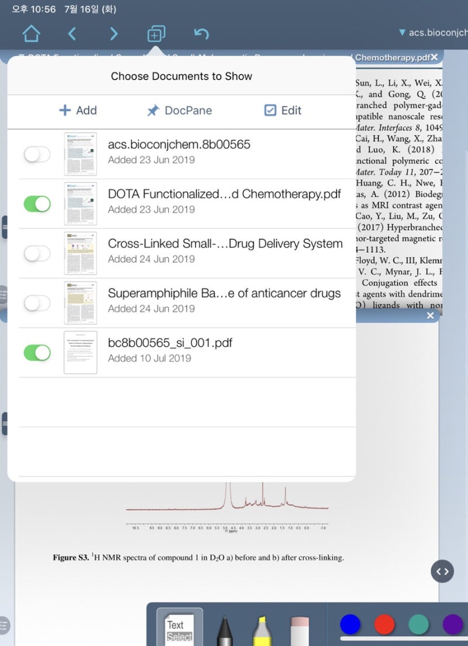The height and width of the screenshot is (646, 468).
Task: Tap the round double-arrow button near Figure S3
Action: tap(442, 572)
